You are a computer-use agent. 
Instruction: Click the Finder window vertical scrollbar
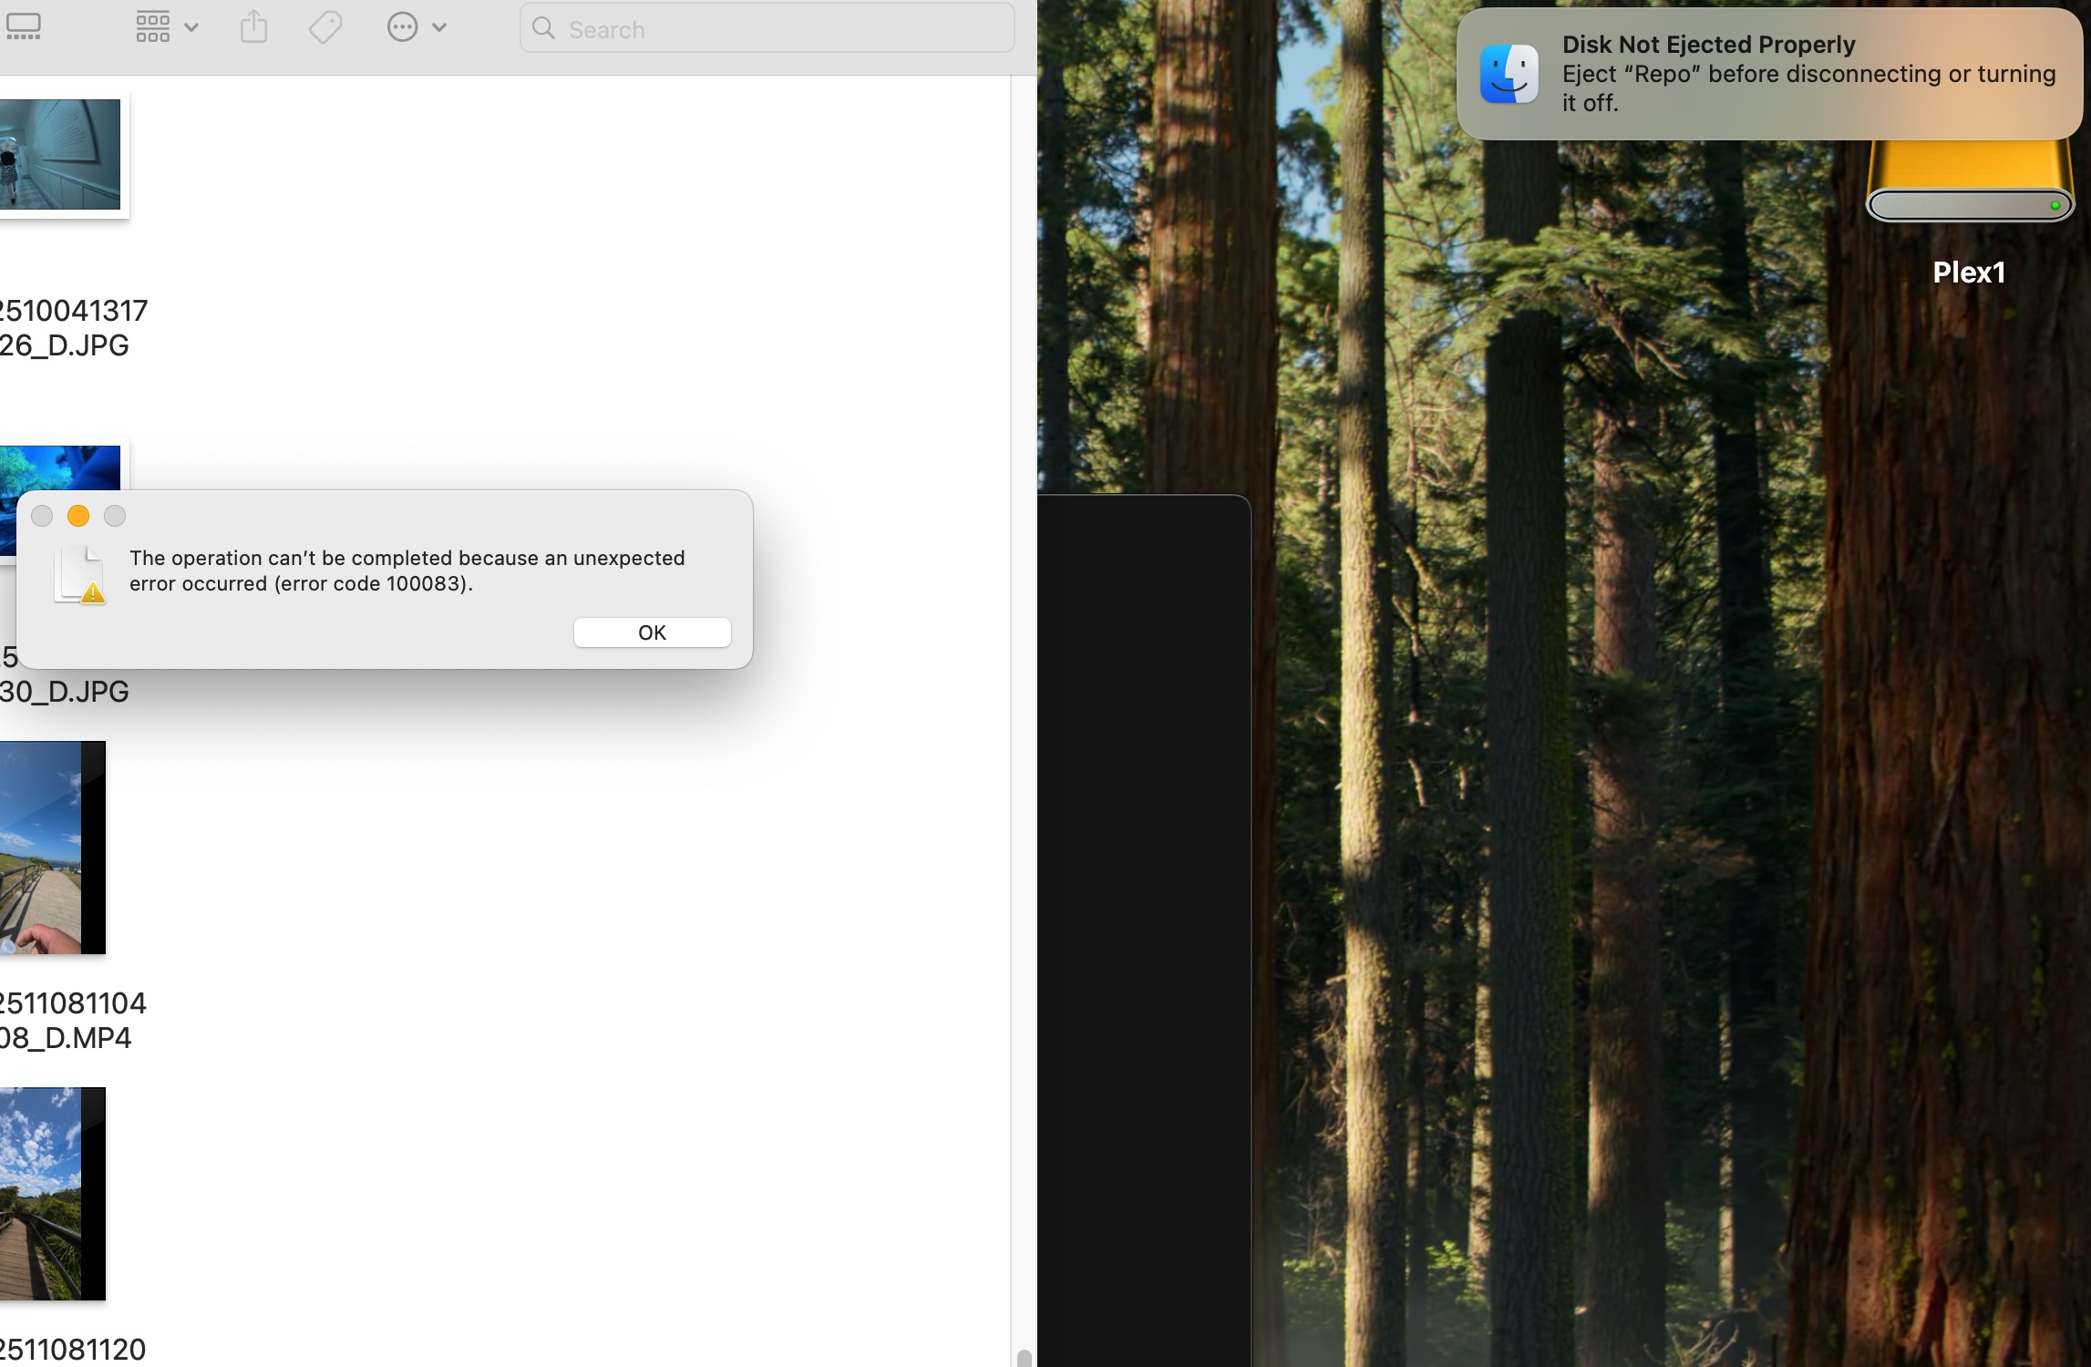click(x=1024, y=1357)
